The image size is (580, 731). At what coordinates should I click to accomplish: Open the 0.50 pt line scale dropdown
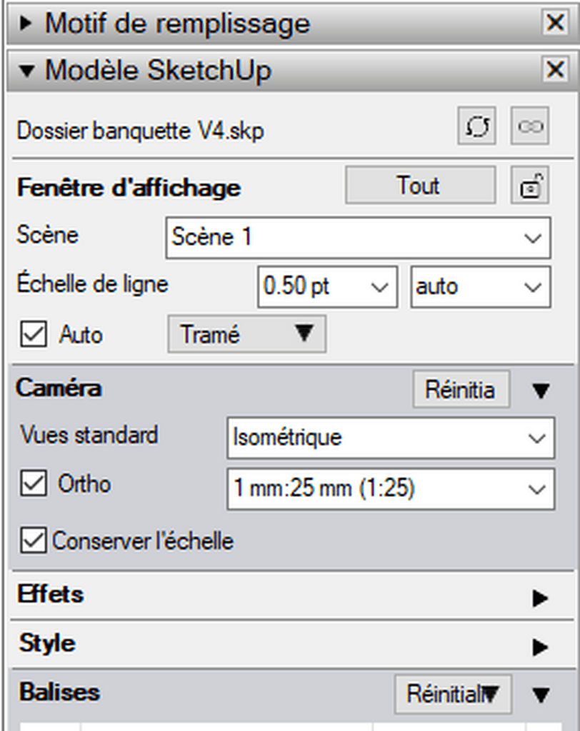327,287
